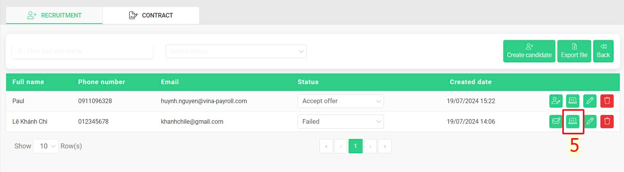This screenshot has width=624, height=172.
Task: Focus the first and last name search field
Action: [x=83, y=51]
